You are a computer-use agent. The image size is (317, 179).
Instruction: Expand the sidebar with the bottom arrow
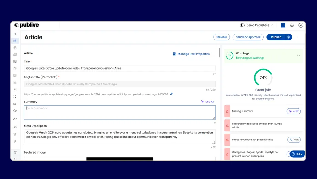point(15,159)
